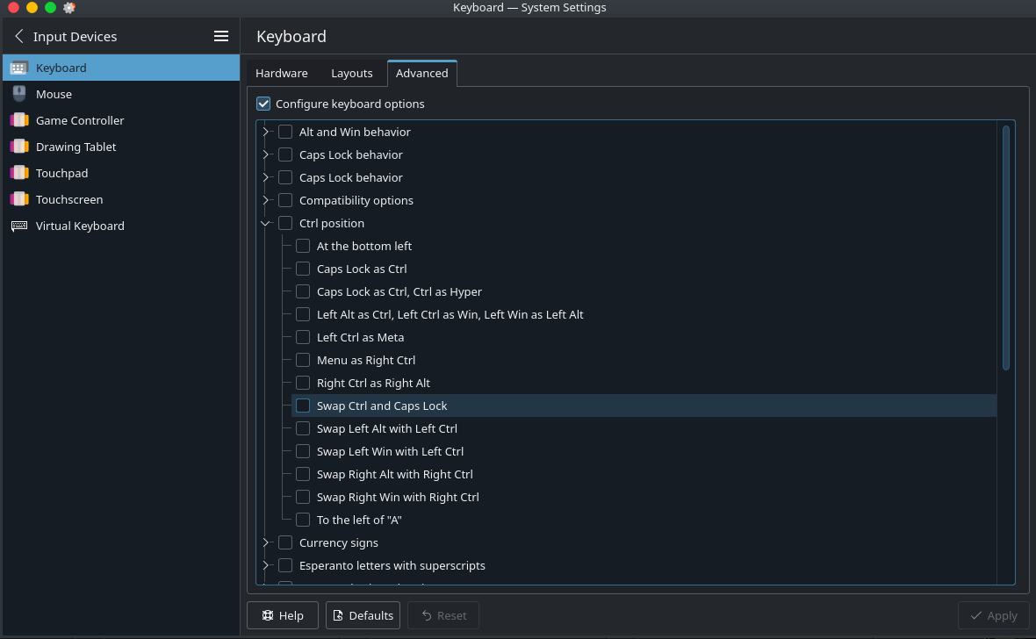Tick Swap Right Alt with Right Ctrl
1036x639 pixels.
pyautogui.click(x=303, y=474)
